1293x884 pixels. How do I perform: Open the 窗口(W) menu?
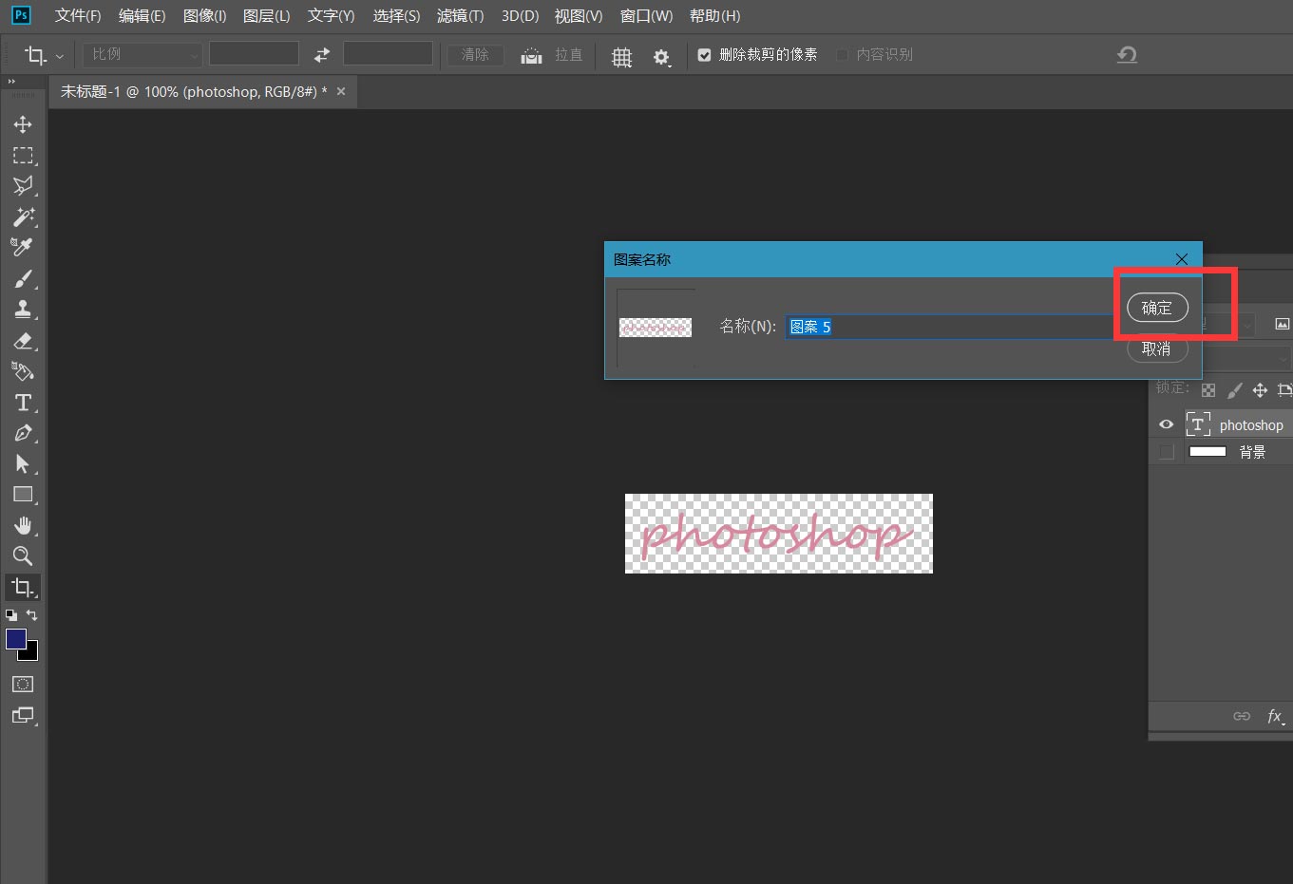(x=646, y=16)
